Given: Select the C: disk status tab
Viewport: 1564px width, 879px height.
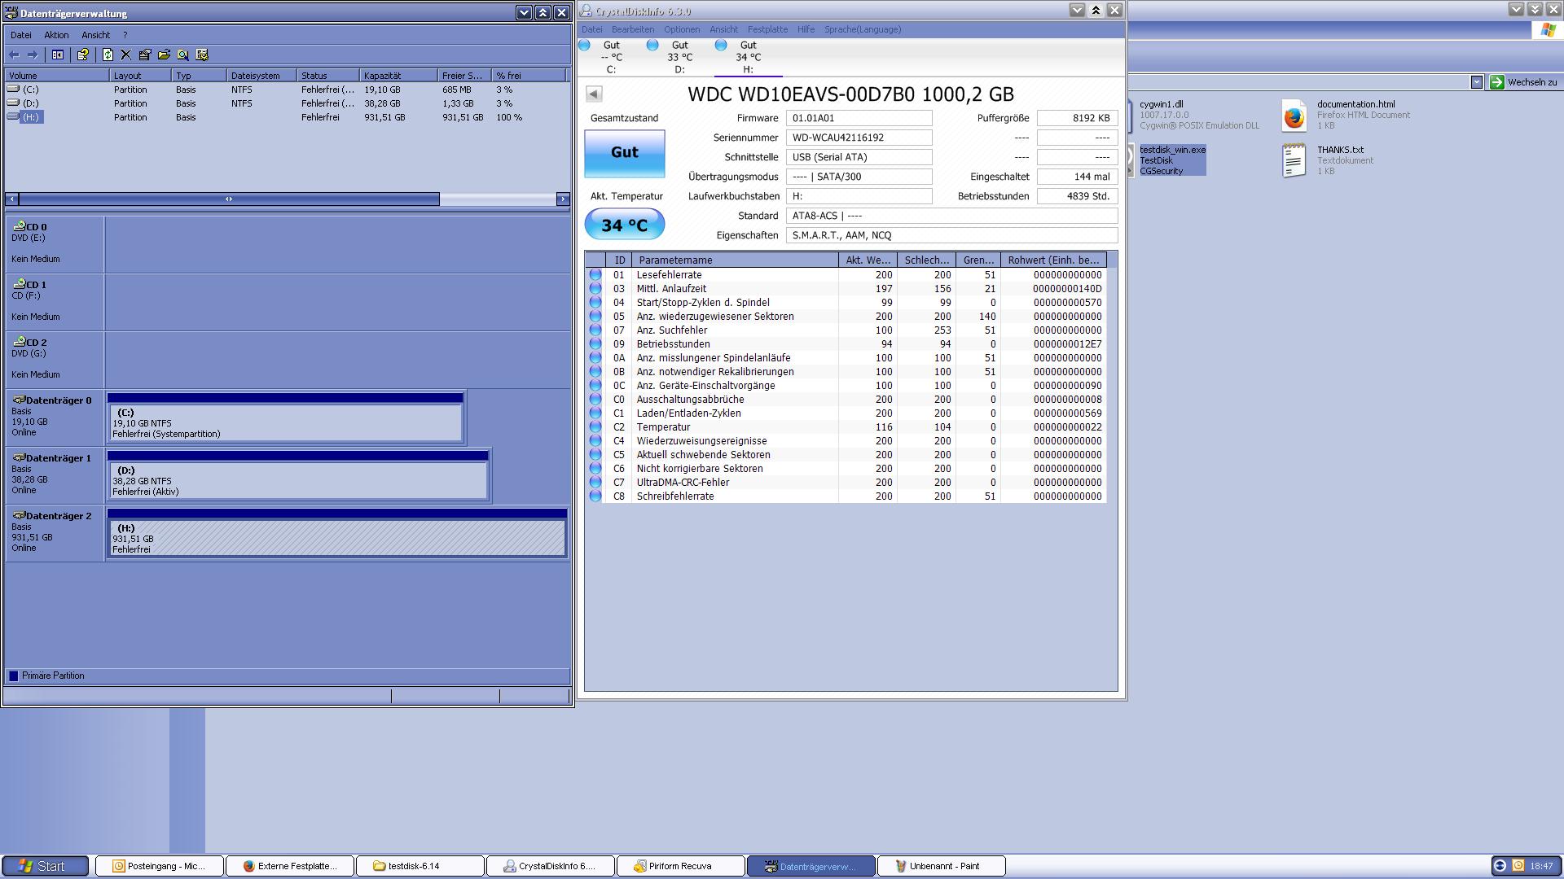Looking at the screenshot, I should [x=610, y=57].
